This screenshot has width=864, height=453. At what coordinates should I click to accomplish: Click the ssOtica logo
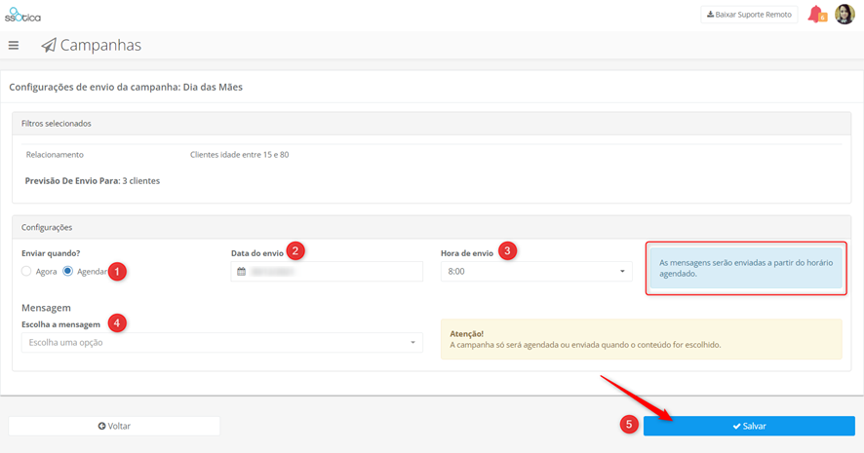(22, 15)
